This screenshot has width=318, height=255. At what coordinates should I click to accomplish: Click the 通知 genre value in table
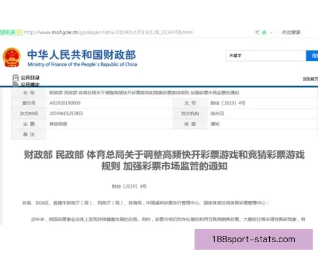pyautogui.click(x=215, y=124)
